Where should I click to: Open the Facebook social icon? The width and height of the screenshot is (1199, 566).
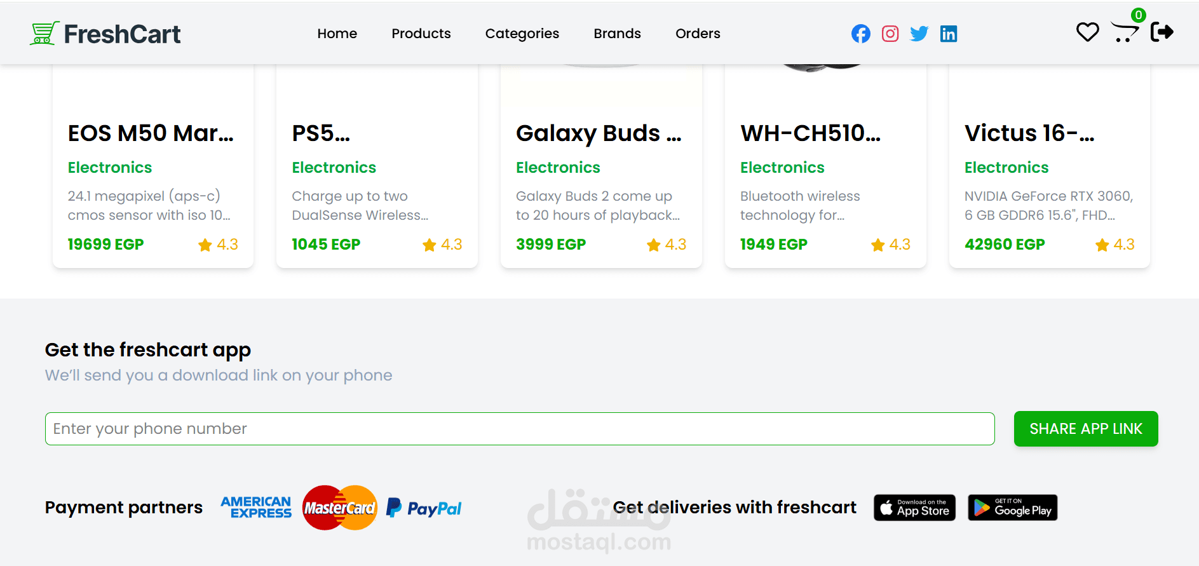(x=861, y=34)
